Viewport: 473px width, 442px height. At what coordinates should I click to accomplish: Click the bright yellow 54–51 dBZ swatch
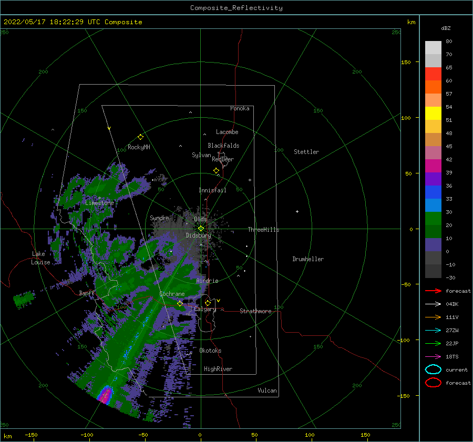click(433, 114)
